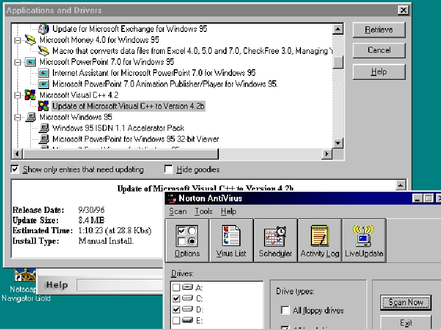Select Microsoft PowerPoint for Windows 95 32-bit Viewer
Viewport: 441px width, 330px height.
(136, 139)
